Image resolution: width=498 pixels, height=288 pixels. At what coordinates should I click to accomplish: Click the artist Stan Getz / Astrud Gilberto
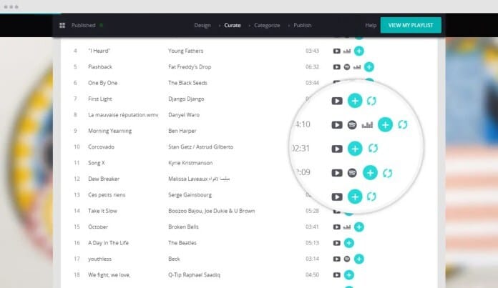tap(201, 147)
